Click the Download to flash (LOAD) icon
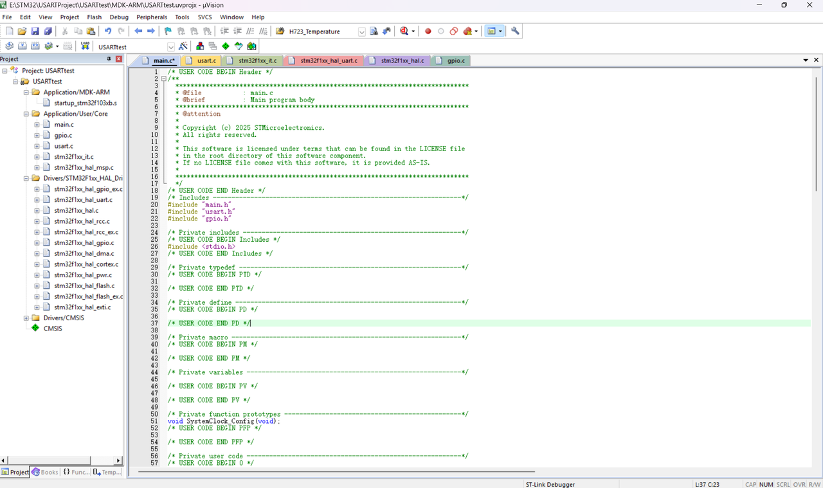 coord(85,46)
